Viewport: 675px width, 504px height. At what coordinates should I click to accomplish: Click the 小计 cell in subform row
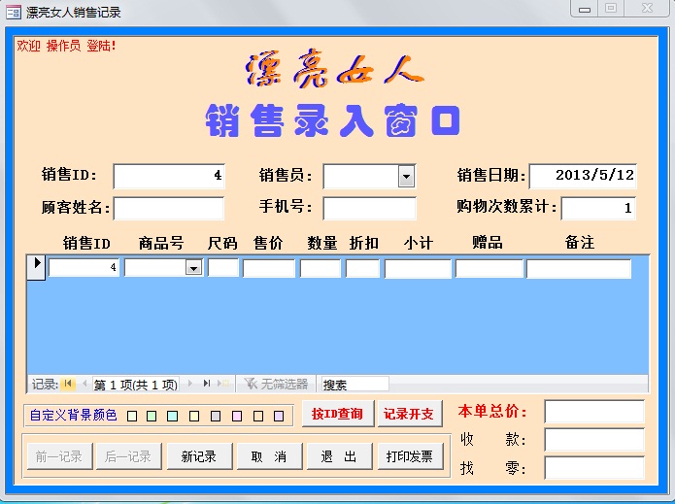tap(418, 269)
